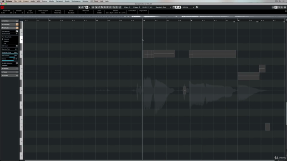
Task: Adjust the Volume slider in VariAudio
Action: [x=10, y=60]
